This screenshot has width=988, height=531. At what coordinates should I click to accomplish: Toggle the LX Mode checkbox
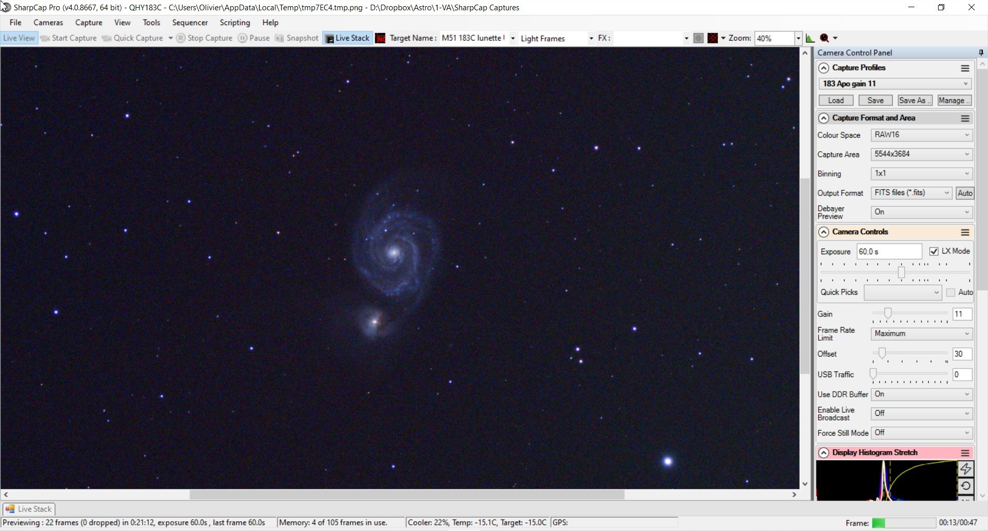(933, 251)
